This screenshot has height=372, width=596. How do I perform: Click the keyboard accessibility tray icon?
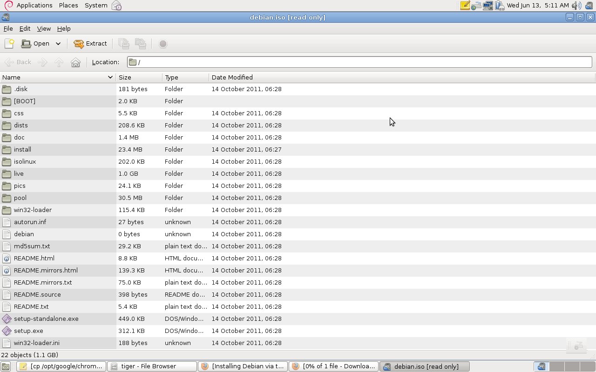(x=476, y=6)
